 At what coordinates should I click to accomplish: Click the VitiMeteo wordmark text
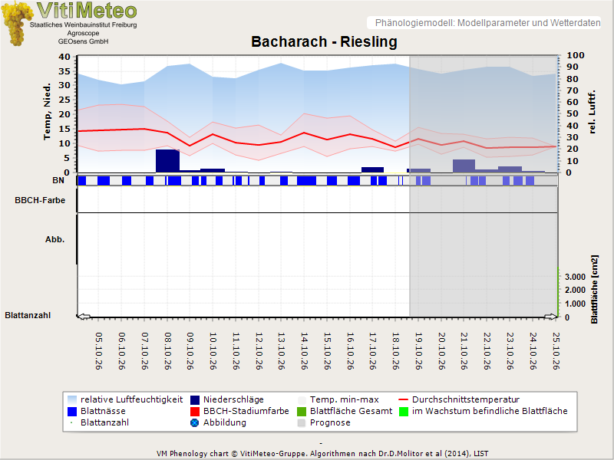[x=87, y=11]
